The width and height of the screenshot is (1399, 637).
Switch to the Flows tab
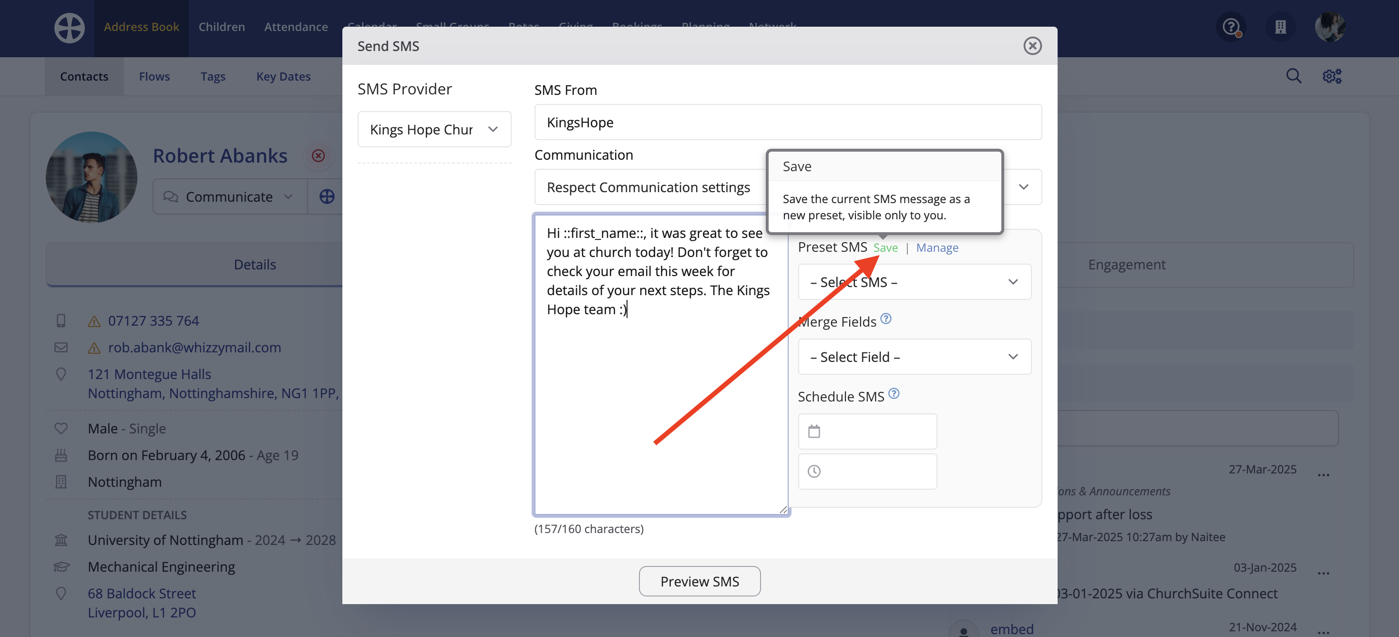[x=154, y=77]
